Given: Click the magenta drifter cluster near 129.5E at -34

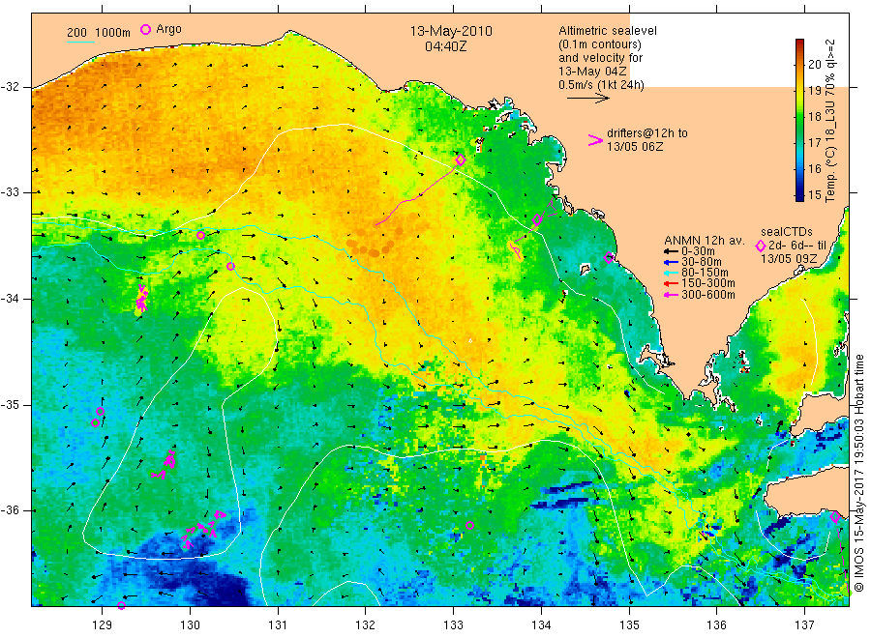Looking at the screenshot, I should [141, 299].
